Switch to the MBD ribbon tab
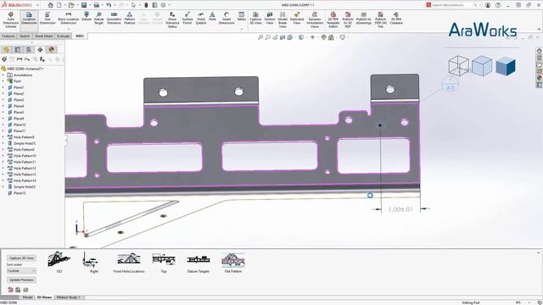 coord(80,36)
